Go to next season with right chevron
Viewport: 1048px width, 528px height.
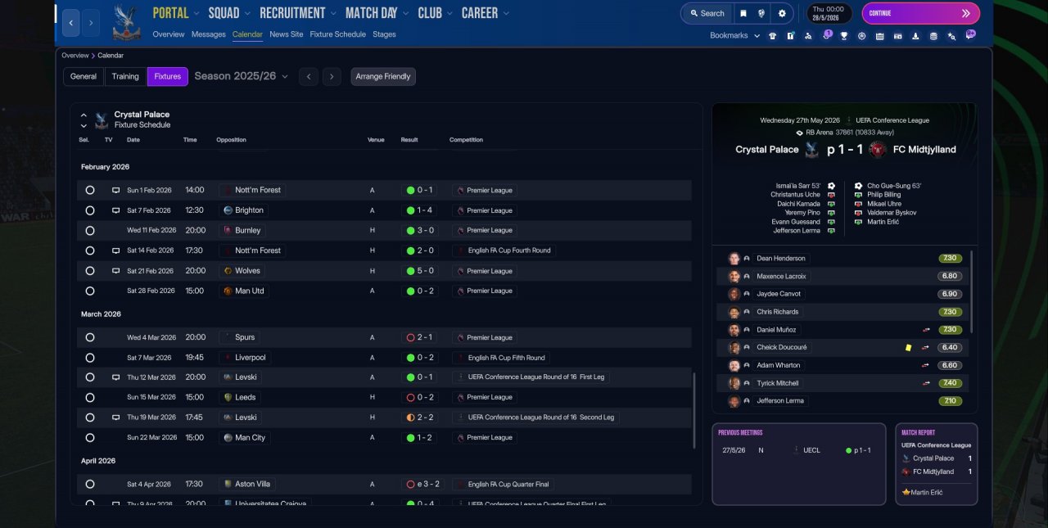331,76
